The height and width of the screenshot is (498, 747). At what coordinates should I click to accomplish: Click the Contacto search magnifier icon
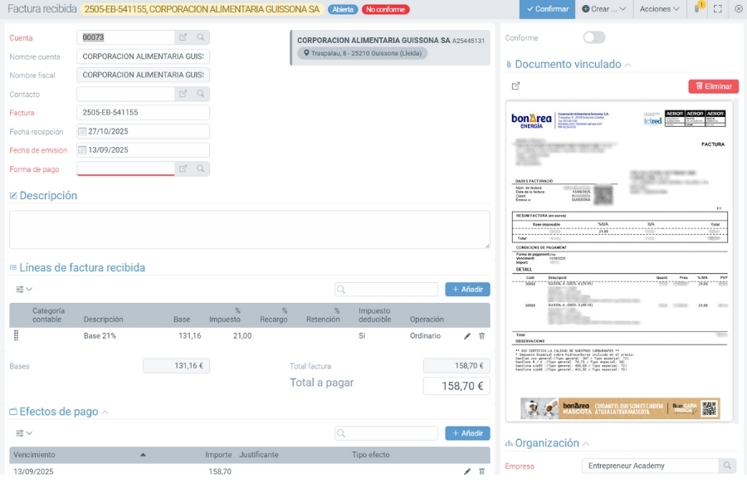[201, 94]
